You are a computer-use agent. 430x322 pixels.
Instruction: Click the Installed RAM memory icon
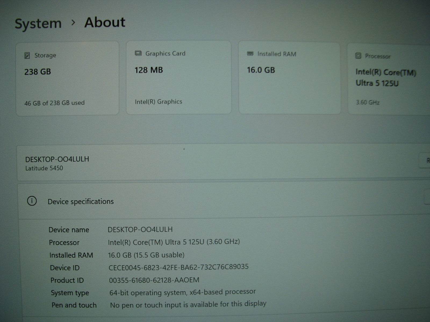[250, 54]
